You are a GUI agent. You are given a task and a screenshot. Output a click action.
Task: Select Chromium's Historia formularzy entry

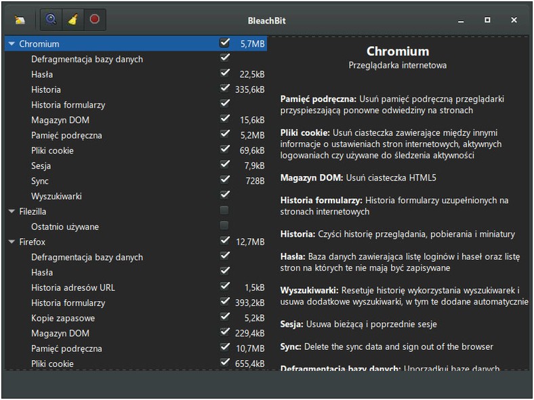click(x=68, y=105)
